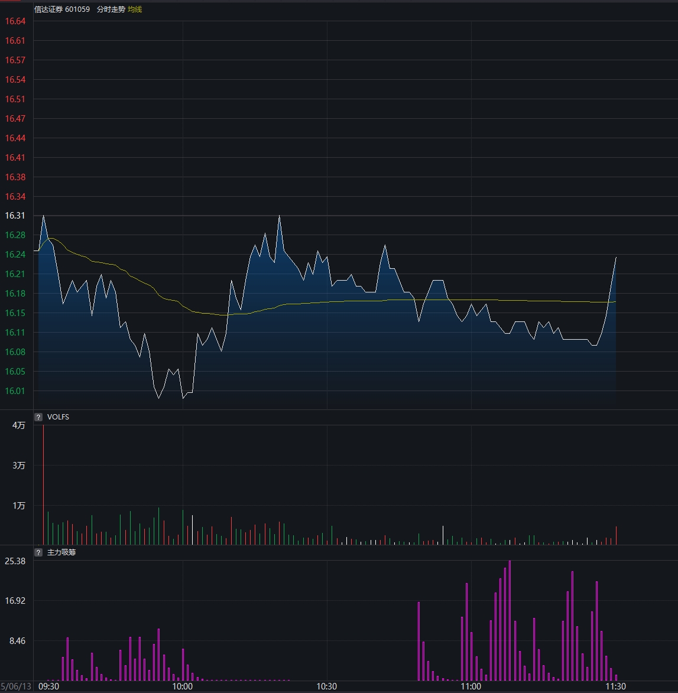The height and width of the screenshot is (693, 678).
Task: Click the stock name 信达证券 601059
Action: coord(62,9)
